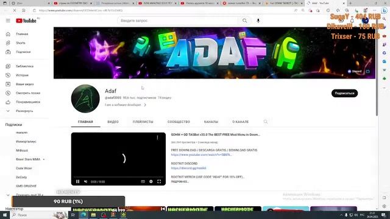Viewport: 390px width, 219px height.
Task: Open the YouTube hamburger guide menu
Action: tap(8, 21)
